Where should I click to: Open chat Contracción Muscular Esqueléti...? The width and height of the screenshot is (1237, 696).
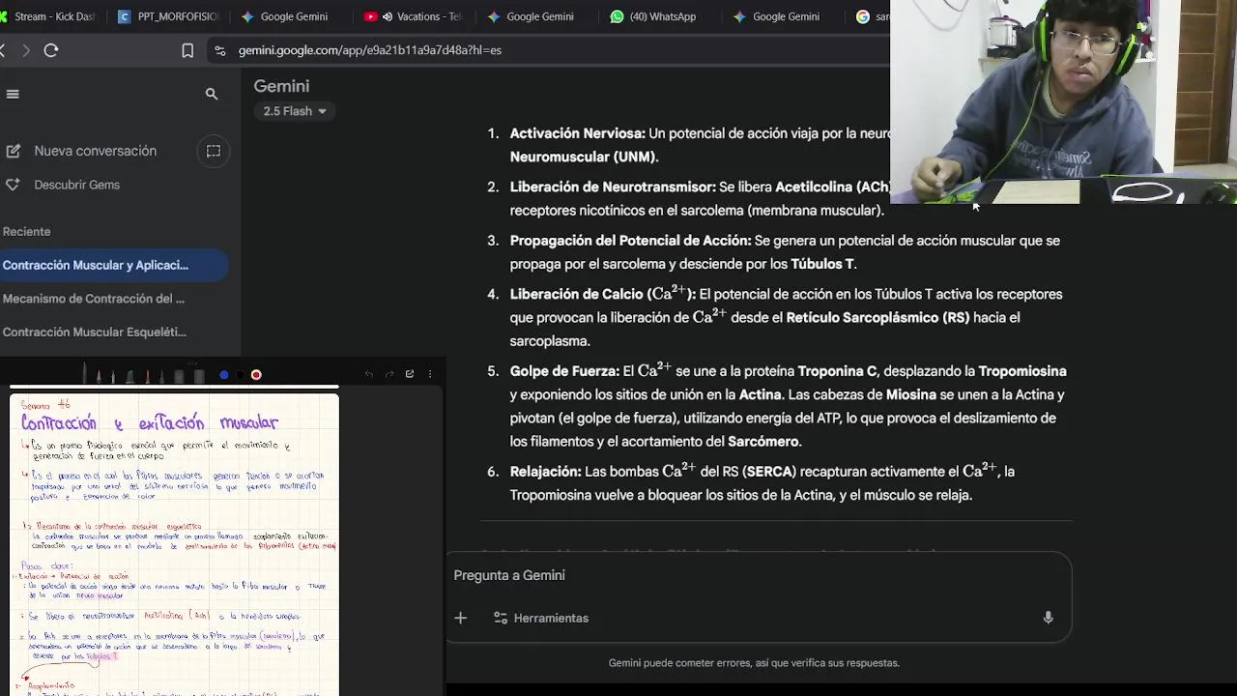(x=95, y=332)
